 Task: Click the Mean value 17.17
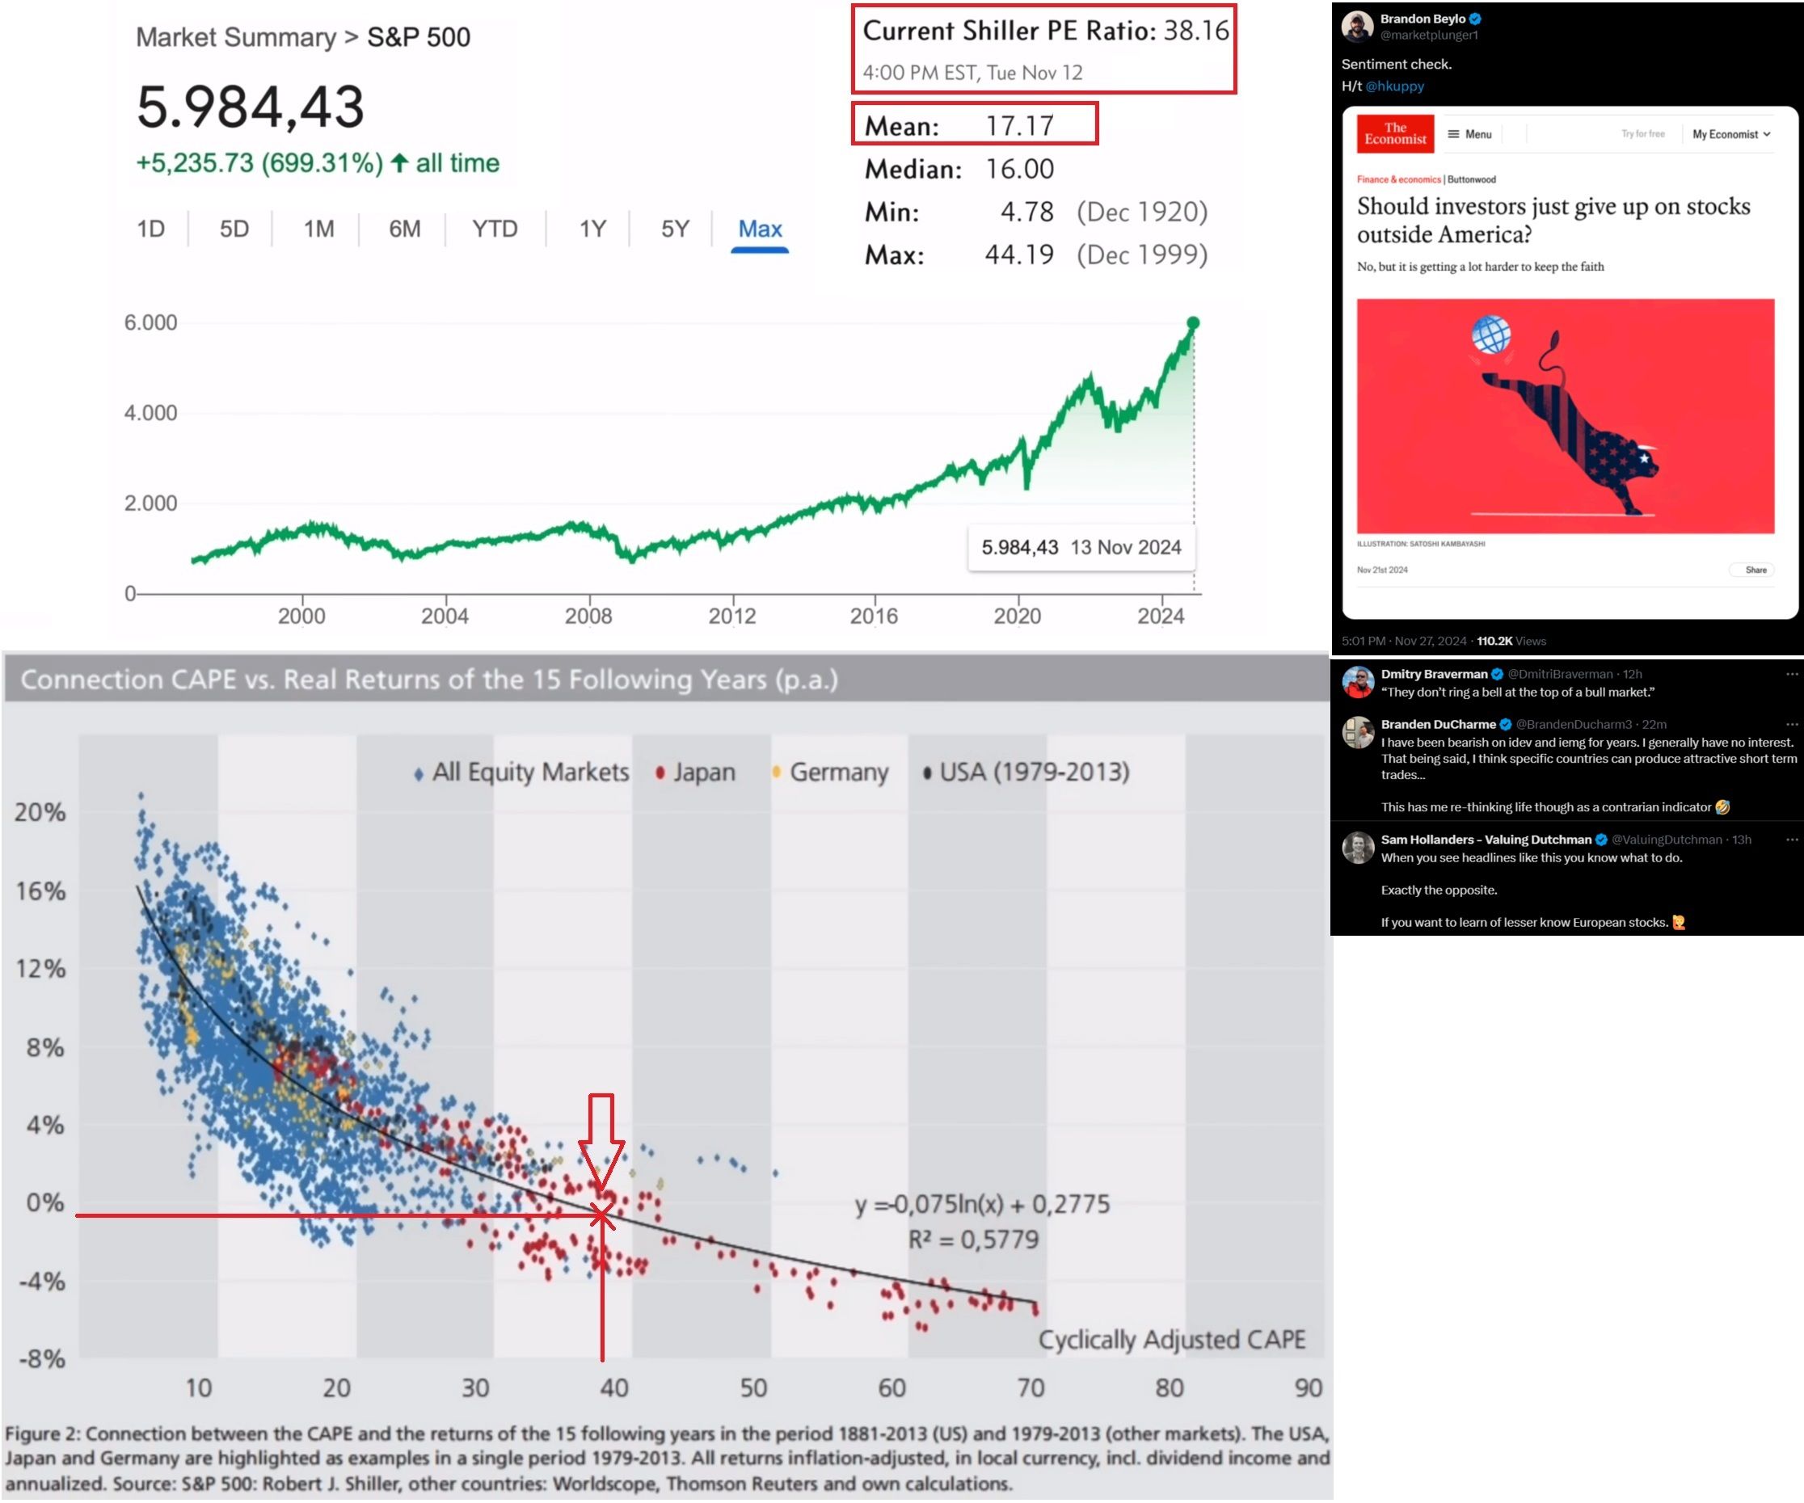click(x=1019, y=126)
